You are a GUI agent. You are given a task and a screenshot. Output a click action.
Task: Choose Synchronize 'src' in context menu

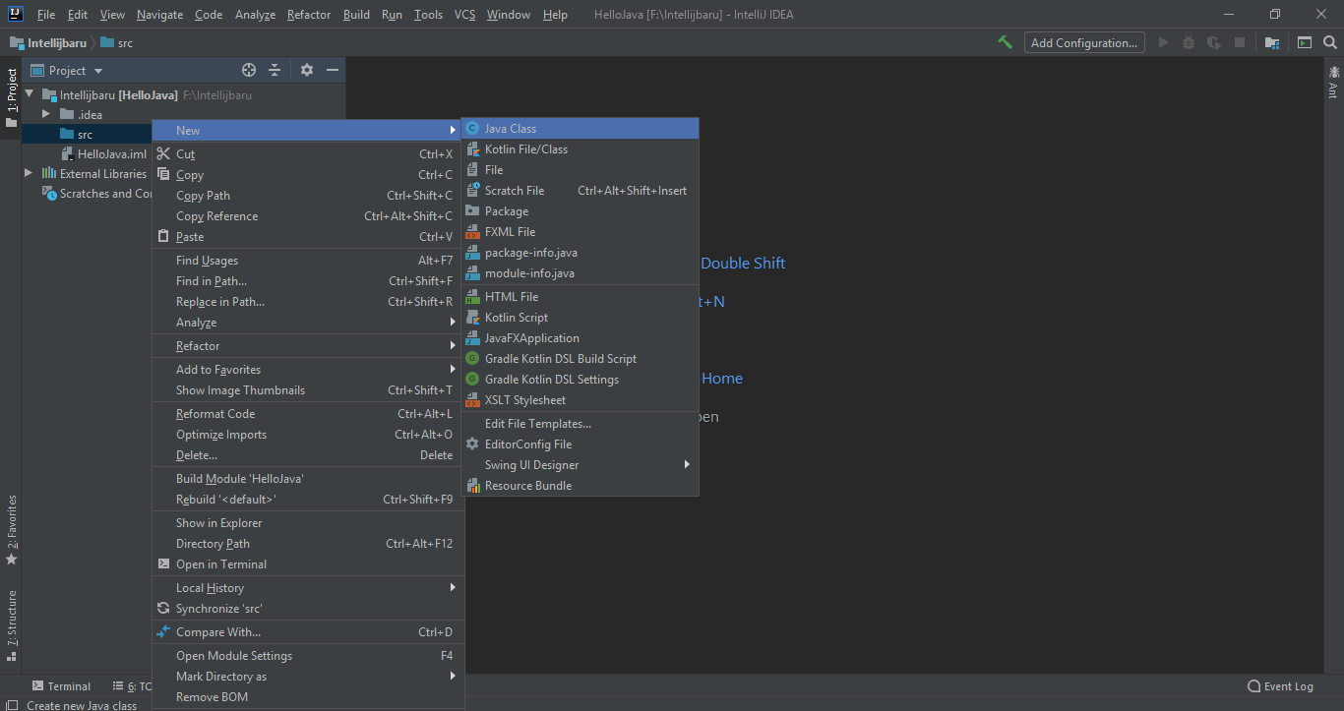[x=307, y=609]
